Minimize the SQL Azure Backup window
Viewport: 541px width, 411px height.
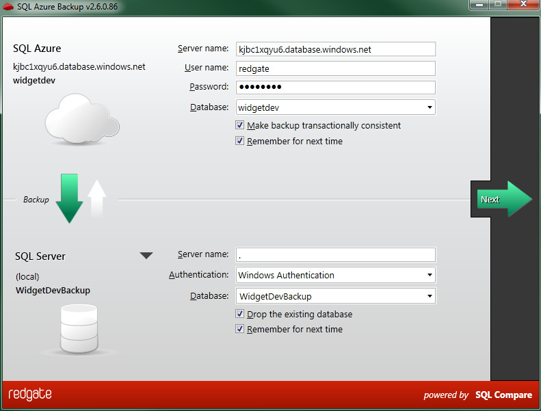479,5
